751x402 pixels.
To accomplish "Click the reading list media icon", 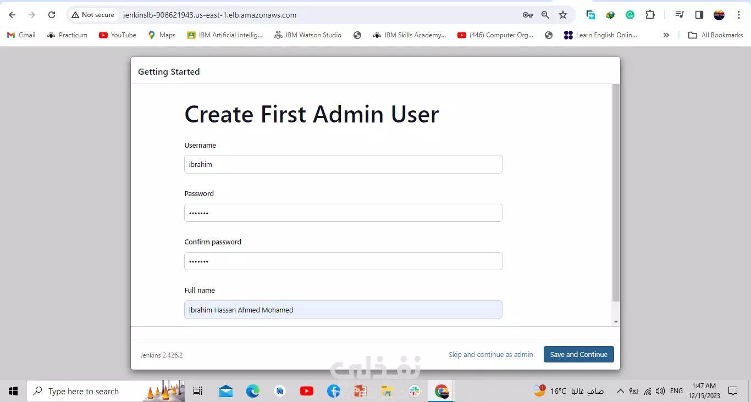I will point(679,15).
